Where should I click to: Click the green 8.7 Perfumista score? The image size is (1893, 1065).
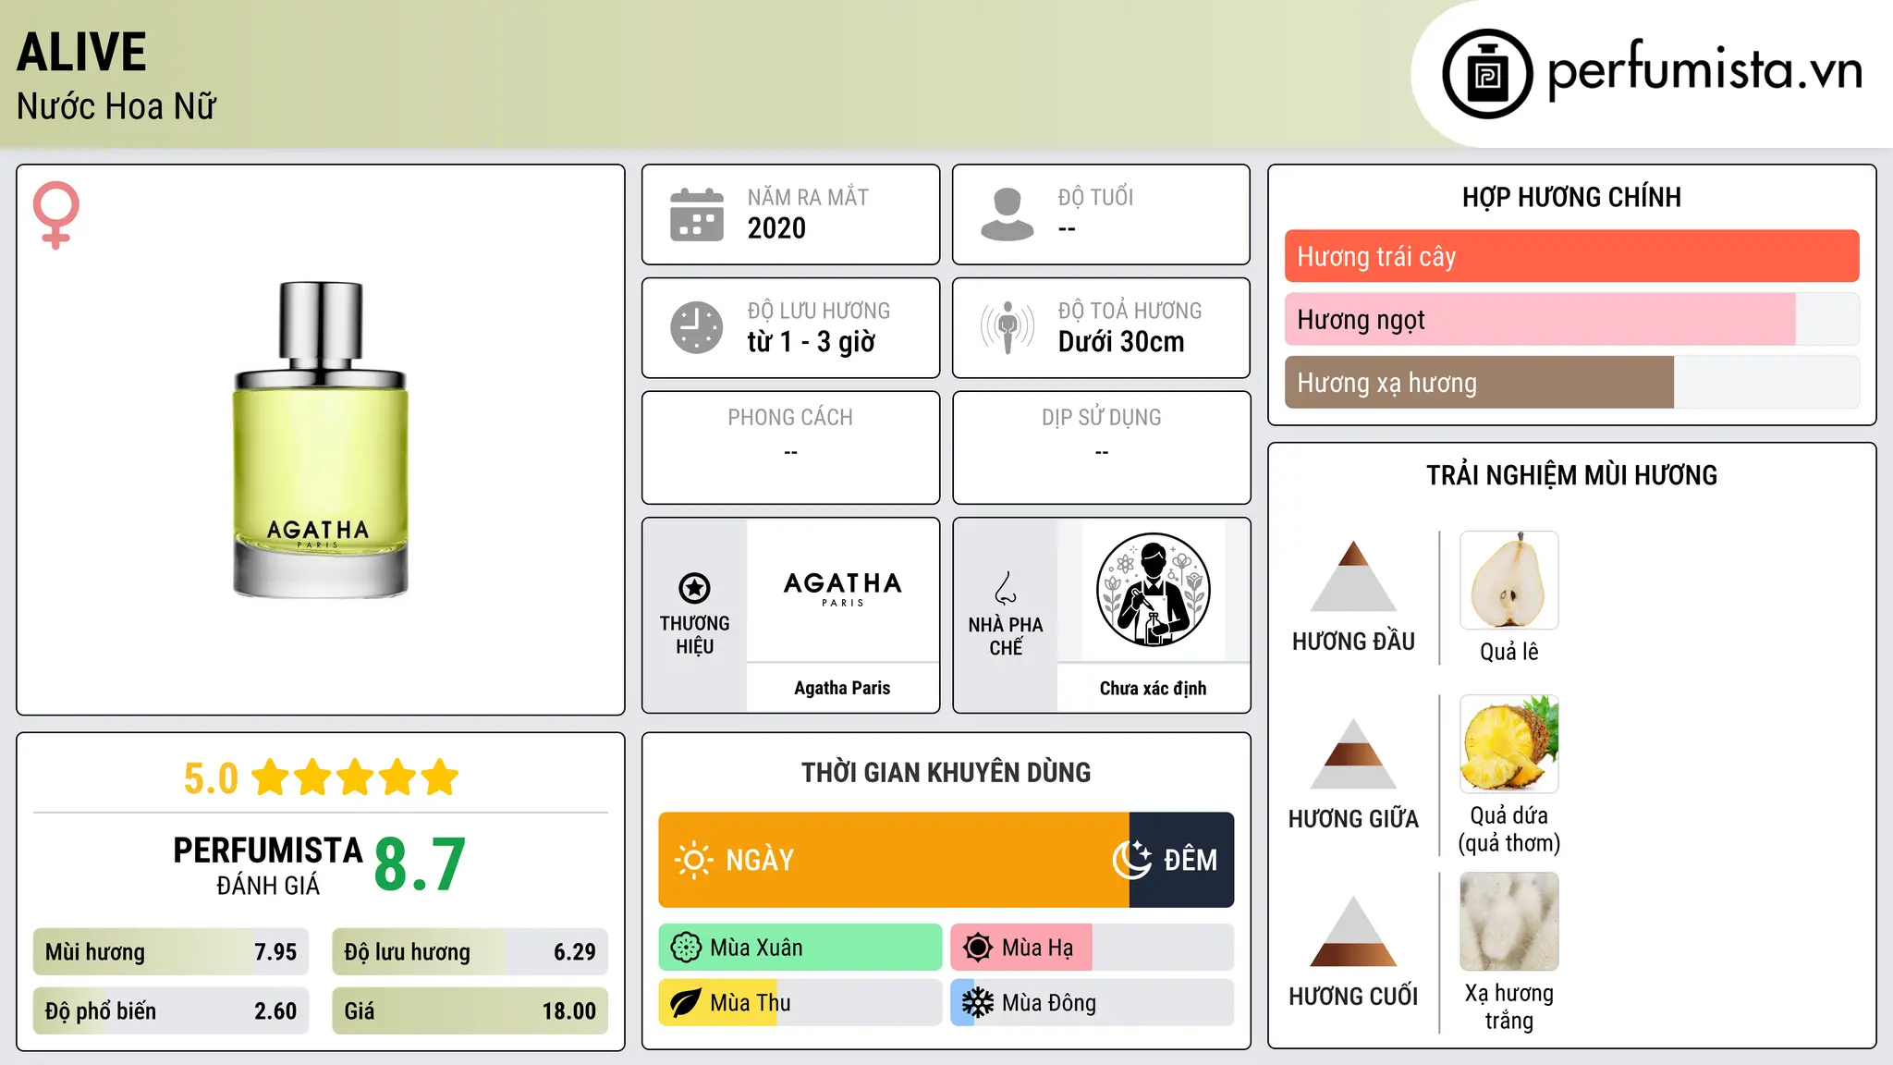click(420, 864)
